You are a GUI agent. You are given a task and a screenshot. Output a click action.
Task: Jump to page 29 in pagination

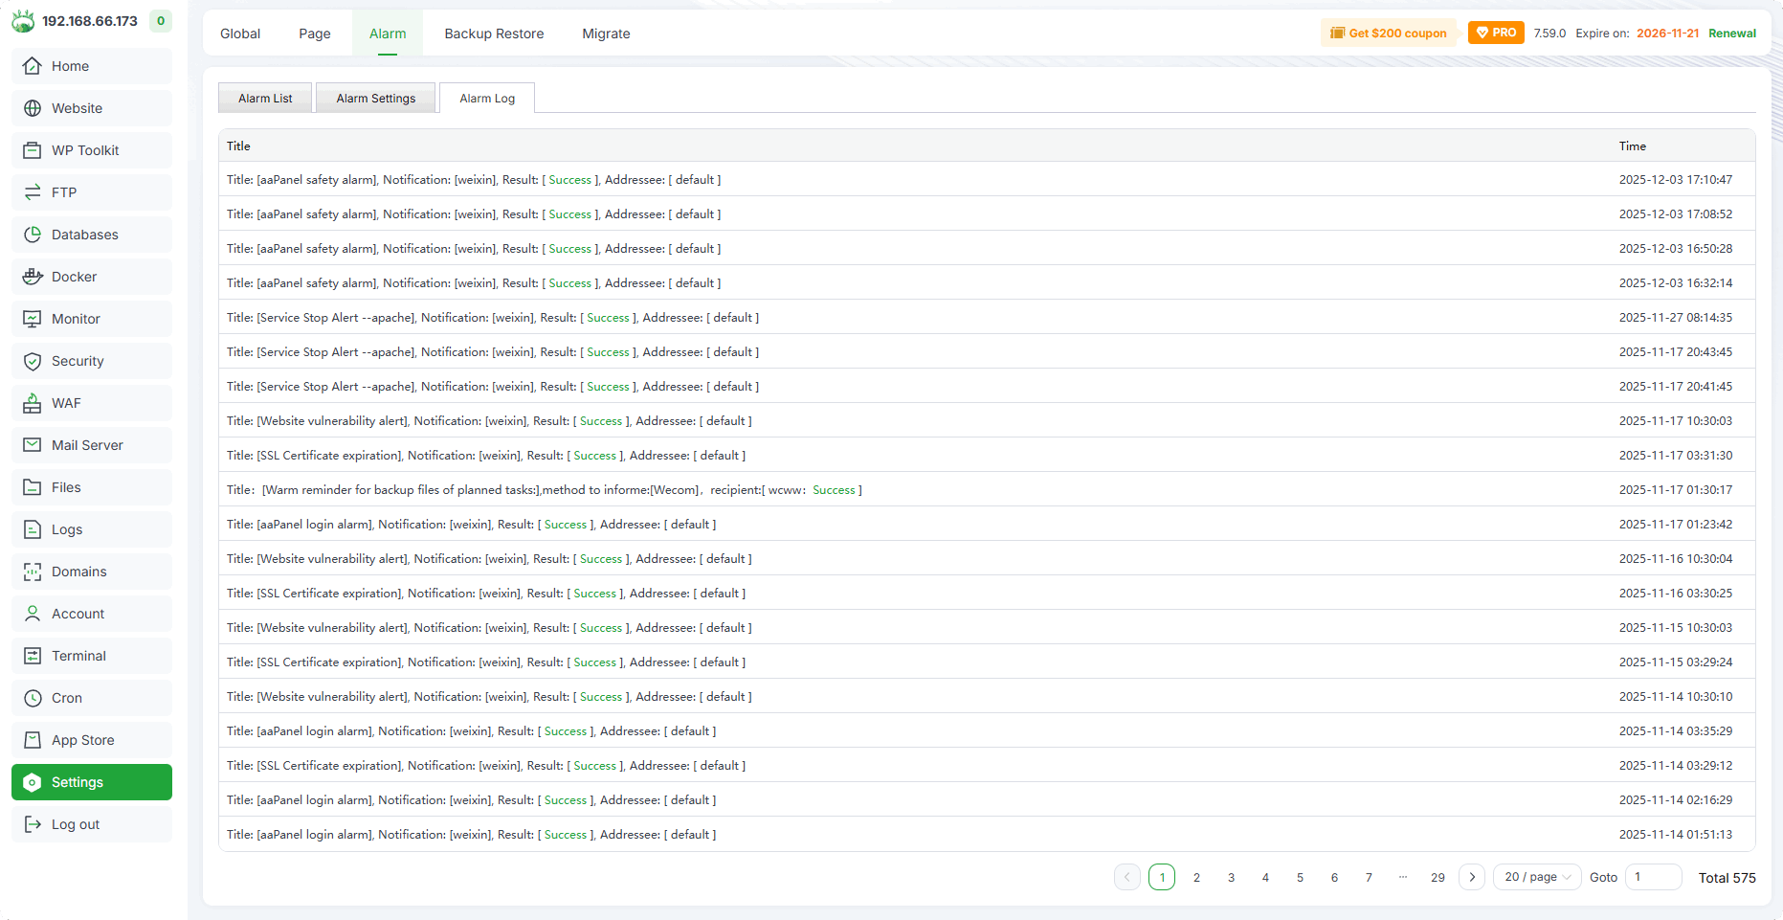point(1438,877)
